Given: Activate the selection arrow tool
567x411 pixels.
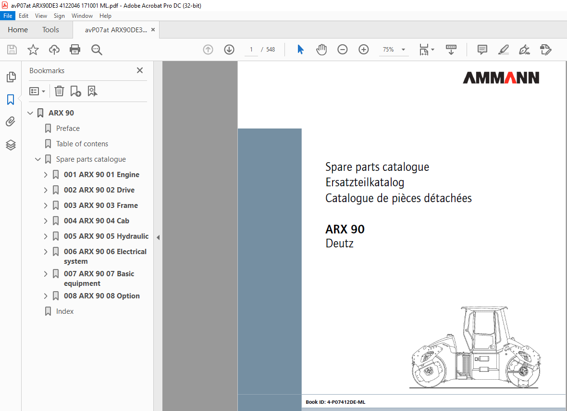Looking at the screenshot, I should (x=300, y=50).
